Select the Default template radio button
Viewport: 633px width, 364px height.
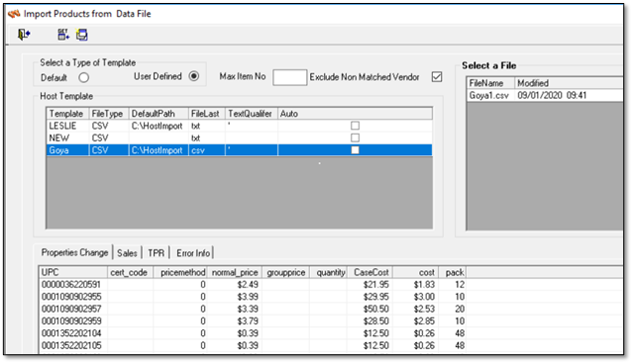(83, 77)
